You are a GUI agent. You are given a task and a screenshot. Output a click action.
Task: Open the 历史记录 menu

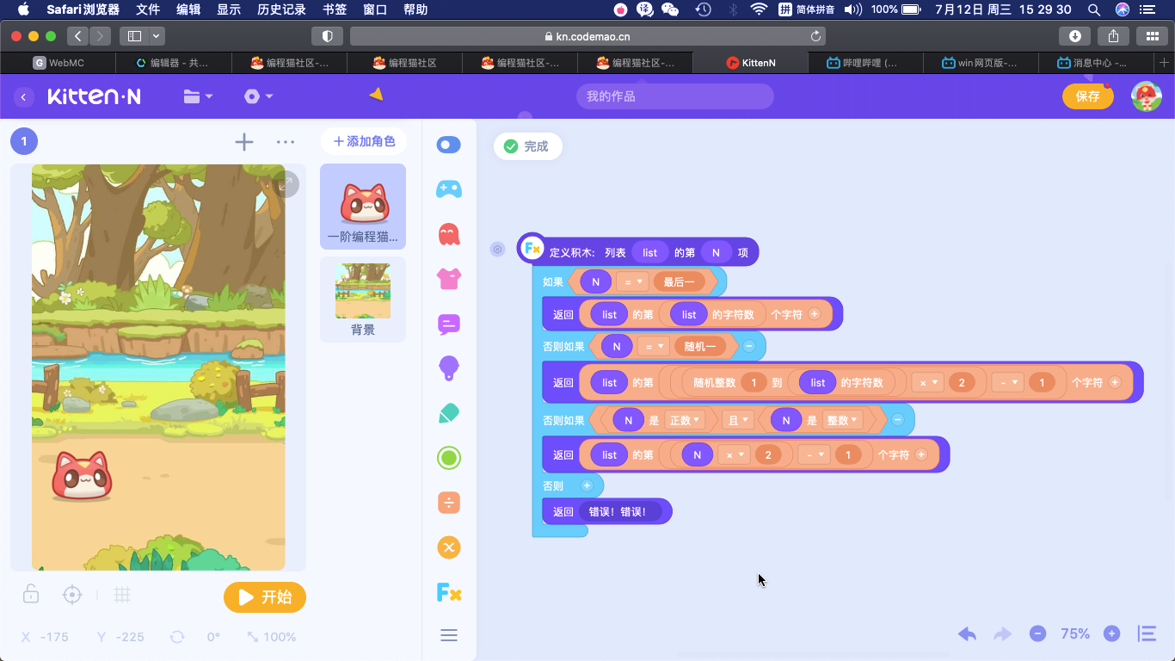point(281,9)
